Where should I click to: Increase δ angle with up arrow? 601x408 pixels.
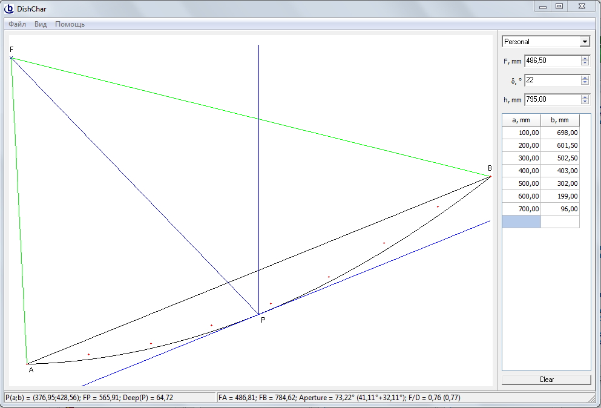(585, 77)
